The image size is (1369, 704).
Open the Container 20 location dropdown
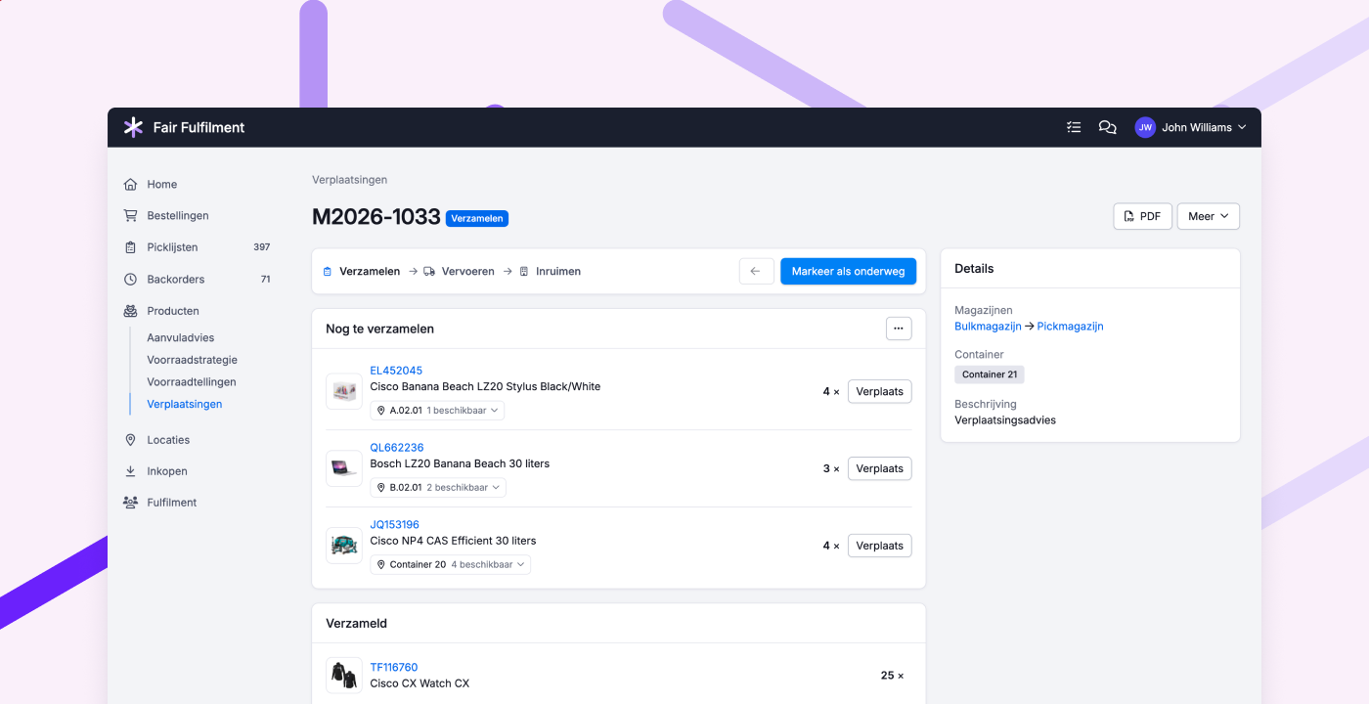(x=451, y=564)
